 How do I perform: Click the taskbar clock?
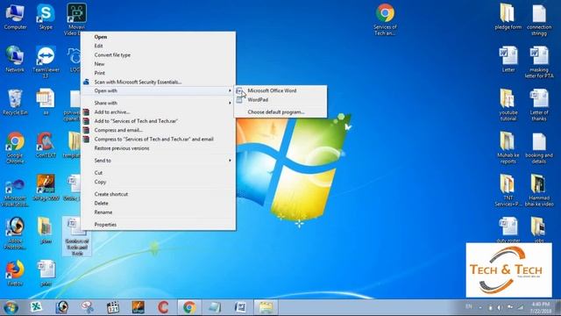click(541, 307)
